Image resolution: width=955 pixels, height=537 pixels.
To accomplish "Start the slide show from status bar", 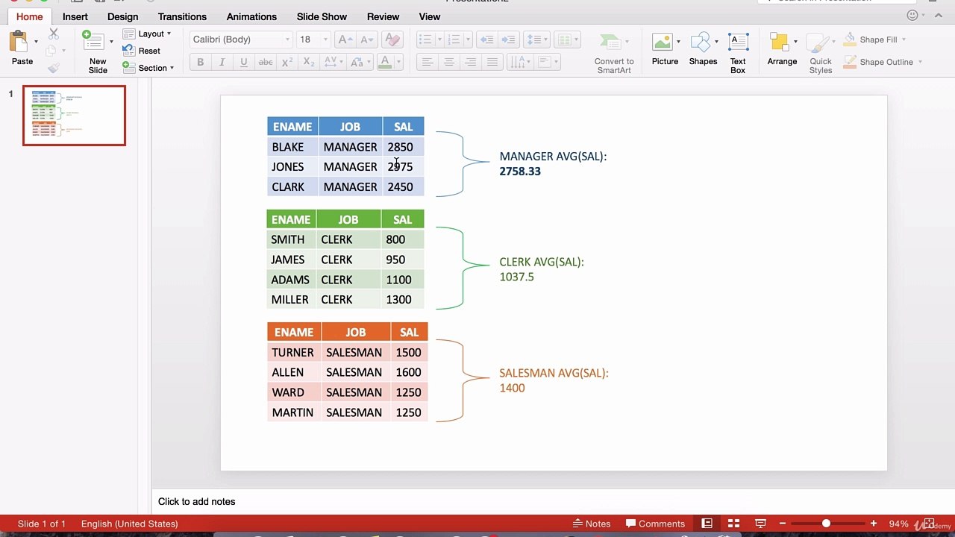I will tap(760, 524).
